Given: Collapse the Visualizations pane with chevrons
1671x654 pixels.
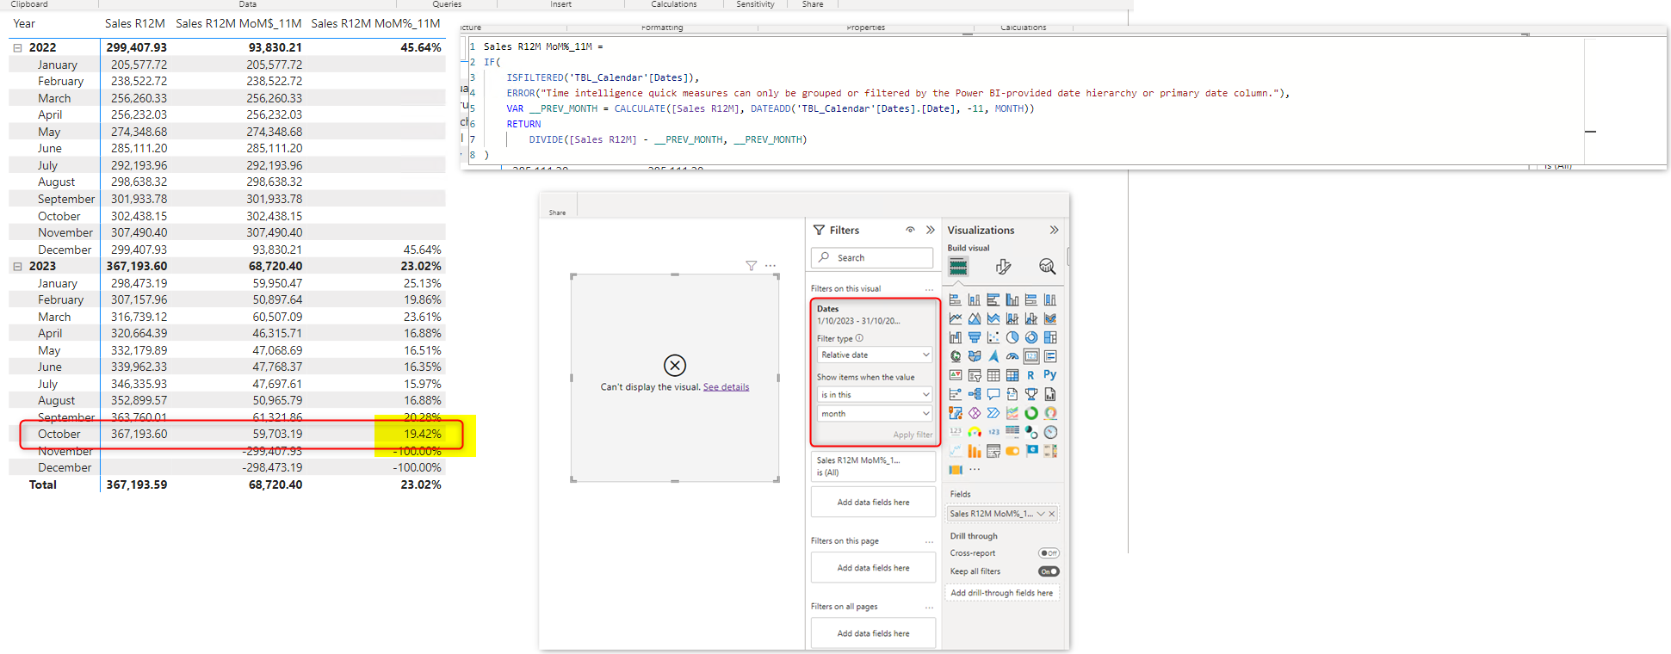Looking at the screenshot, I should point(1055,230).
